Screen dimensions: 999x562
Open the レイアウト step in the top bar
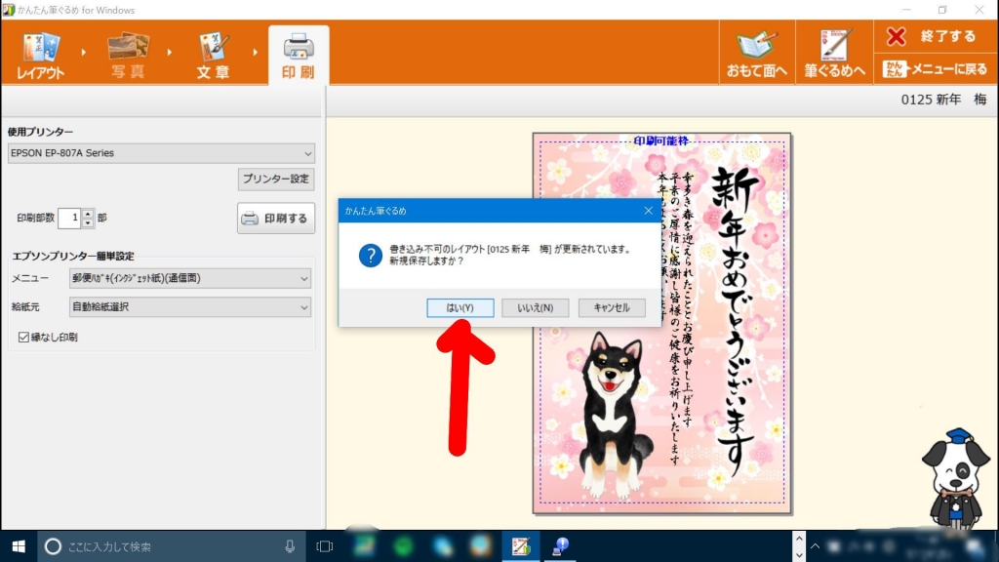coord(40,56)
